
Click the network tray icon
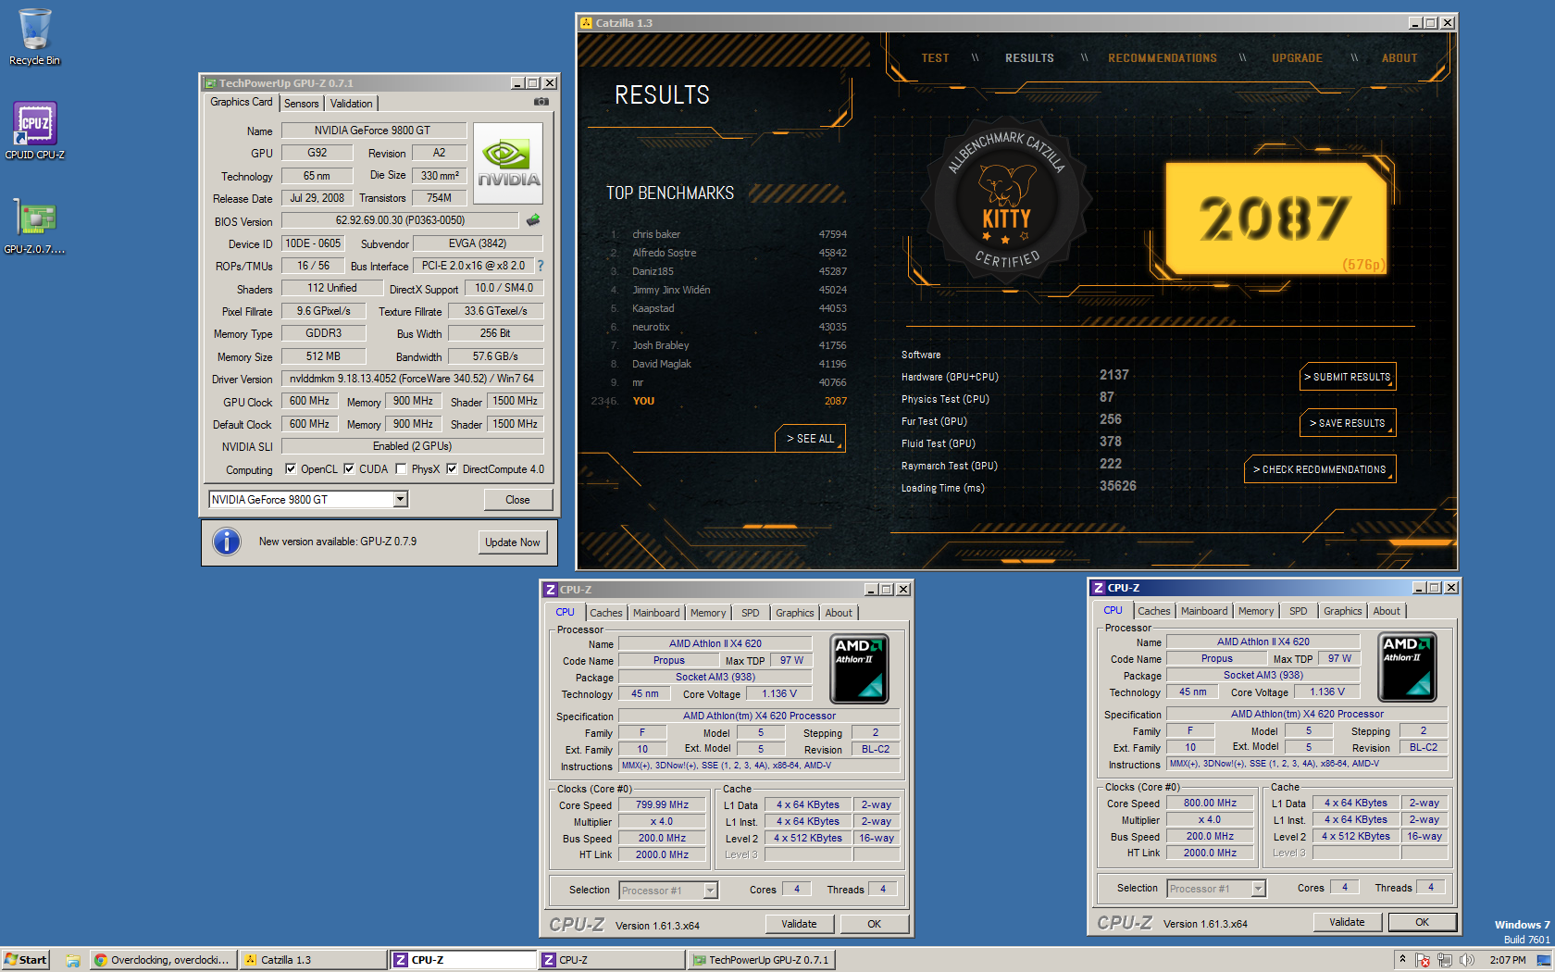point(1445,960)
